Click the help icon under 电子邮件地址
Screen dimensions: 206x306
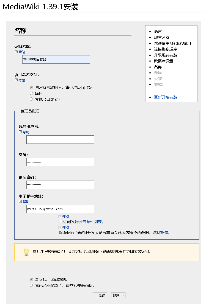pyautogui.click(x=20, y=201)
